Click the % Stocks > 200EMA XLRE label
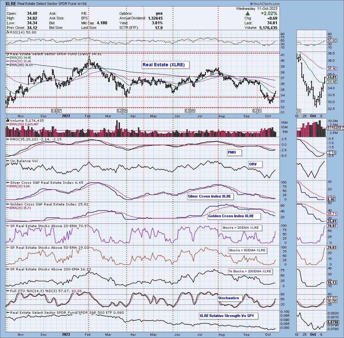The height and width of the screenshot is (338, 344). pos(250,271)
